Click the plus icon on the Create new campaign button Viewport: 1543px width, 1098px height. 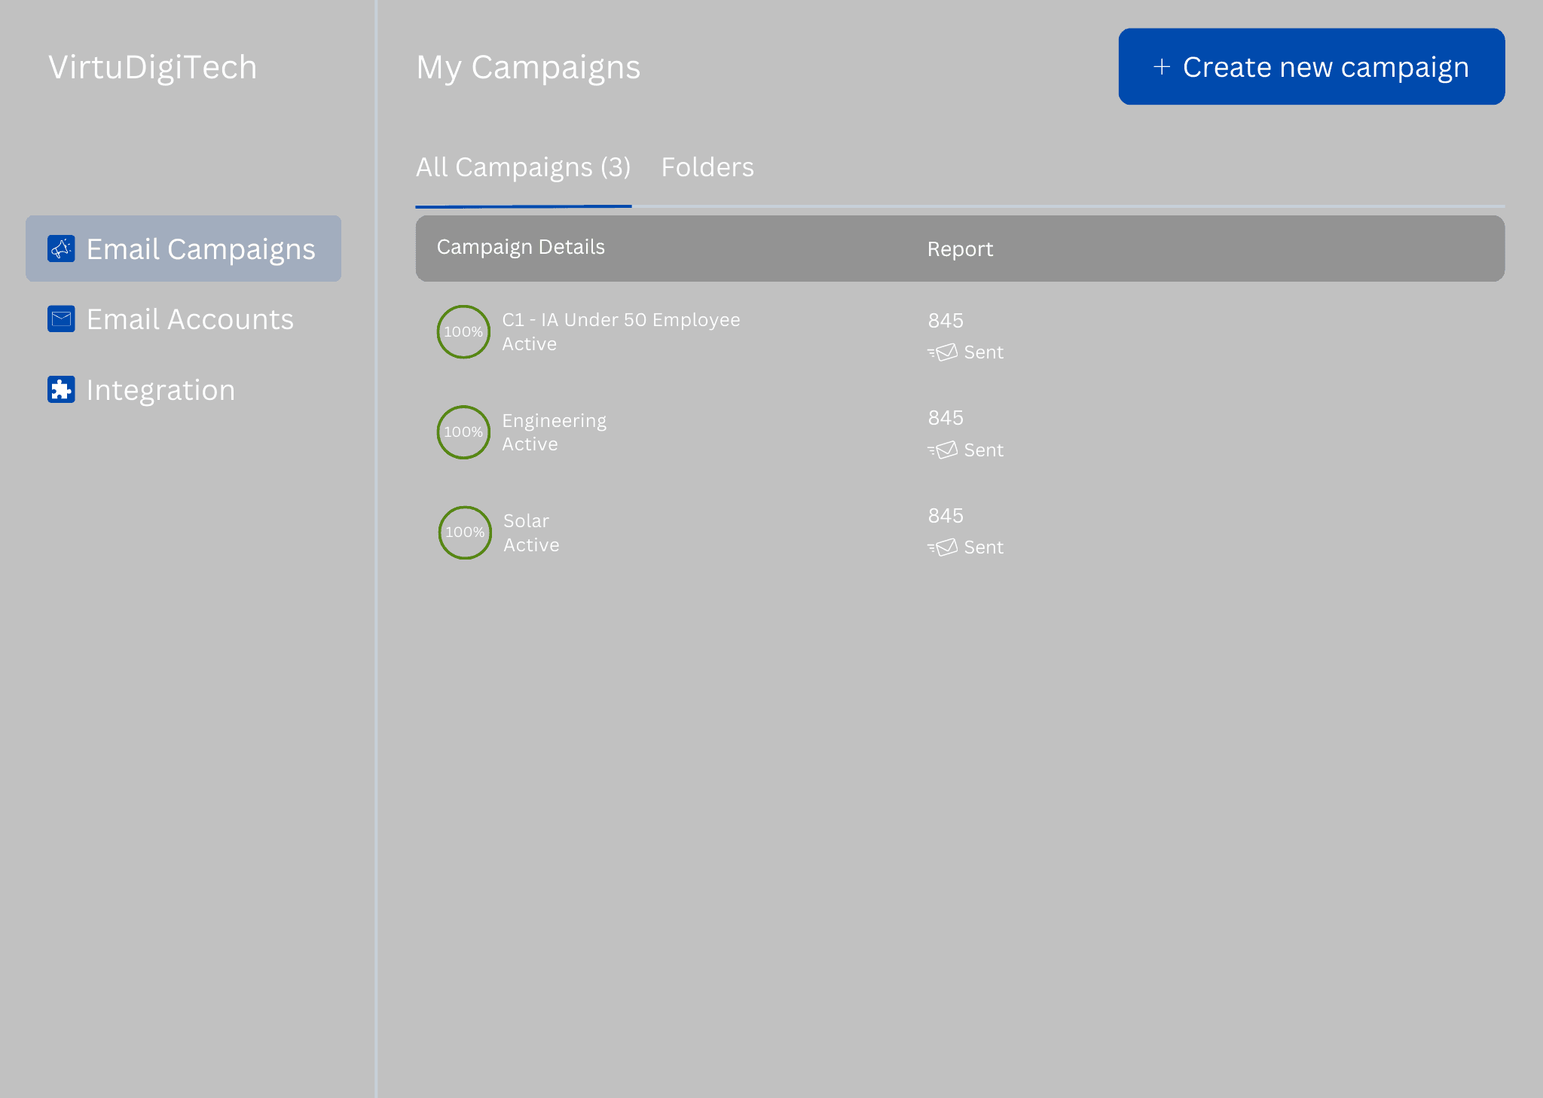click(1161, 67)
